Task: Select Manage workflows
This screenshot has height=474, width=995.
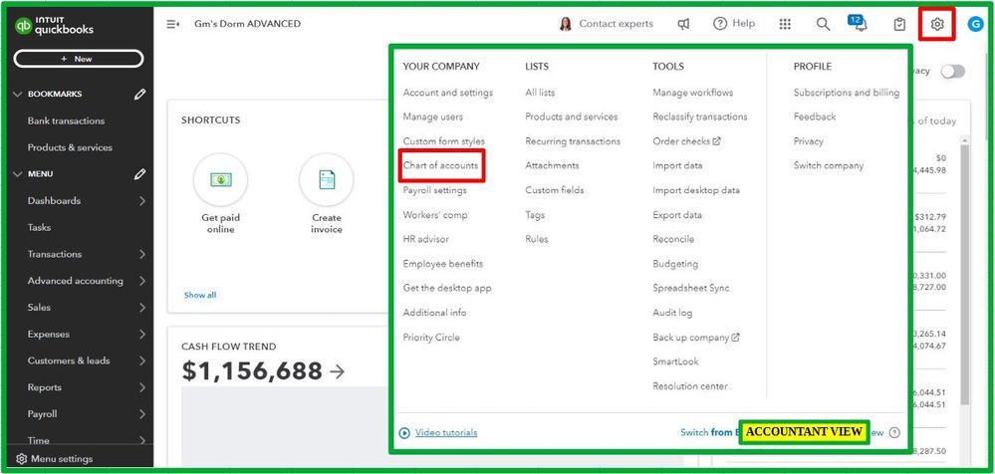Action: [693, 93]
